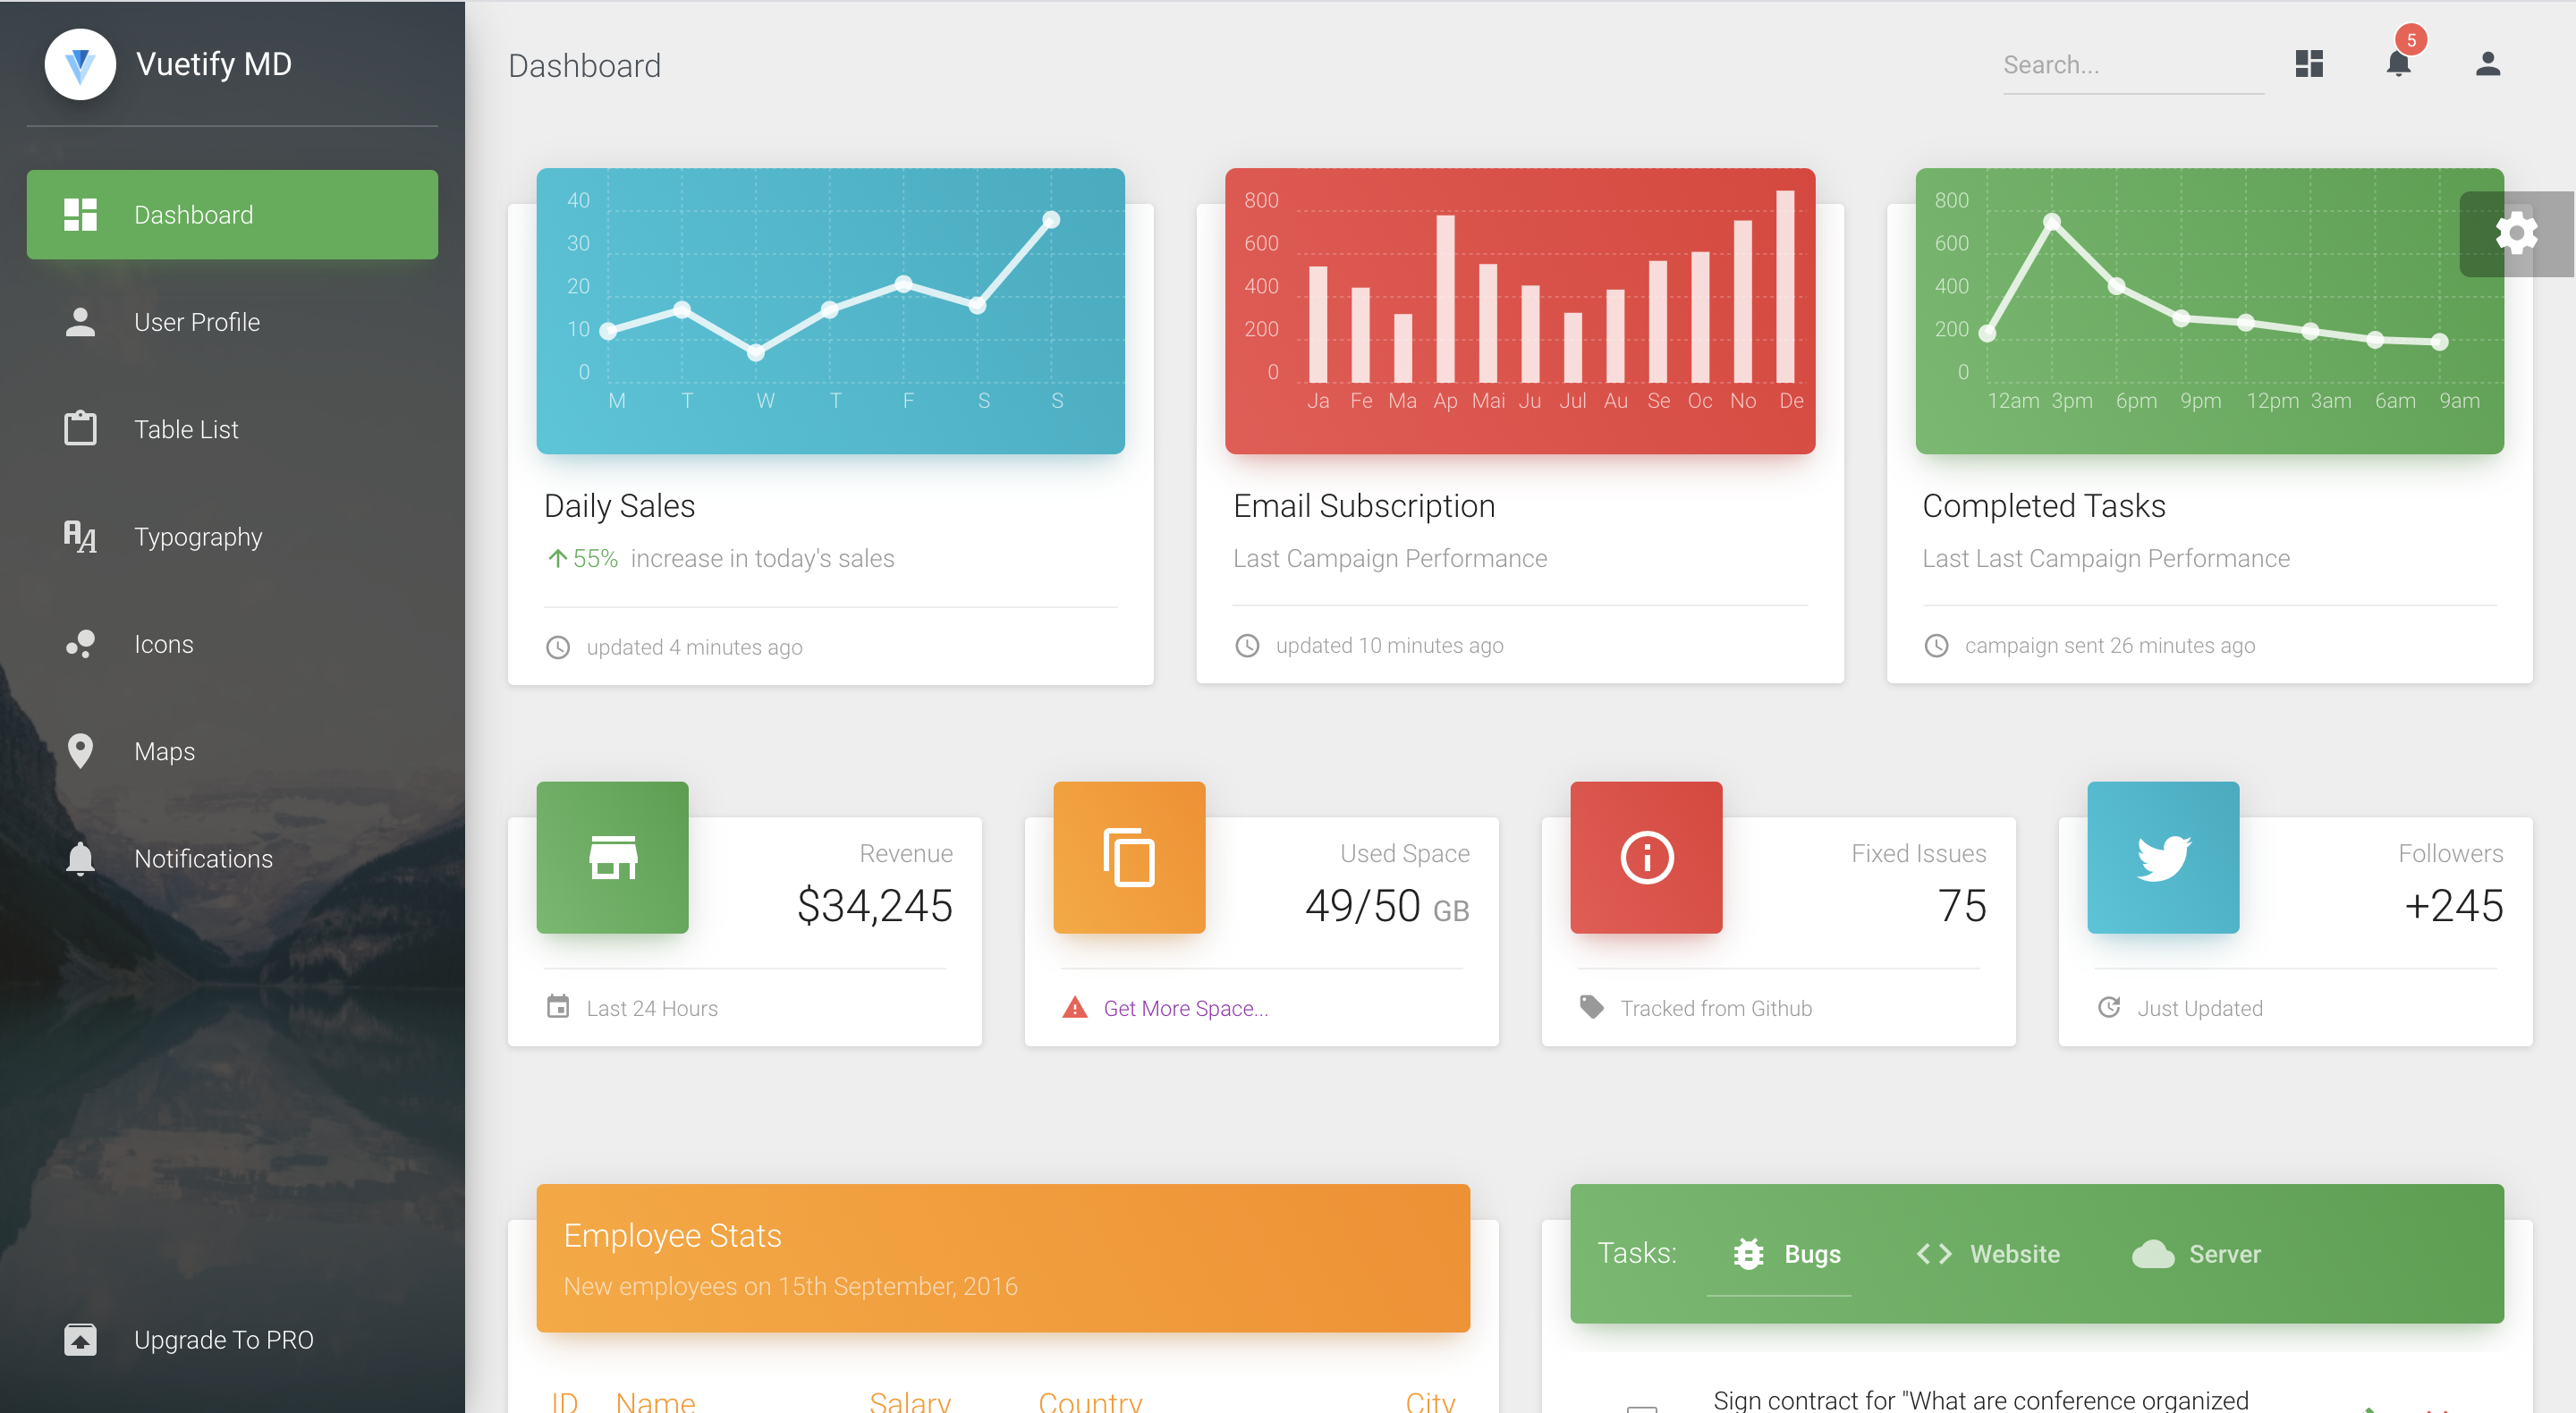Click Get More Space link
Screen dimensions: 2576x1413
[x=1182, y=1008]
